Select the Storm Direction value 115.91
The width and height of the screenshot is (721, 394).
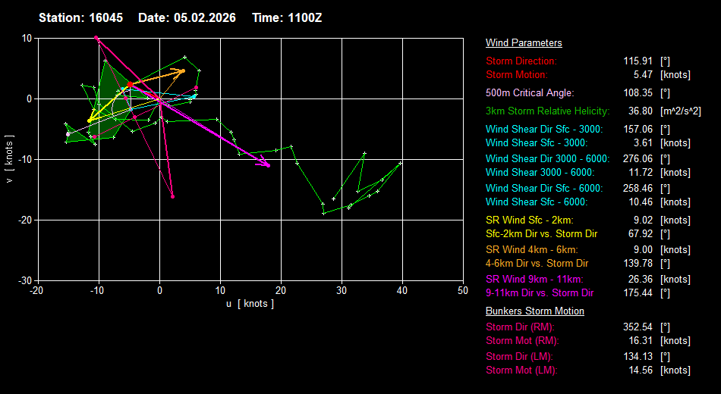pyautogui.click(x=636, y=61)
